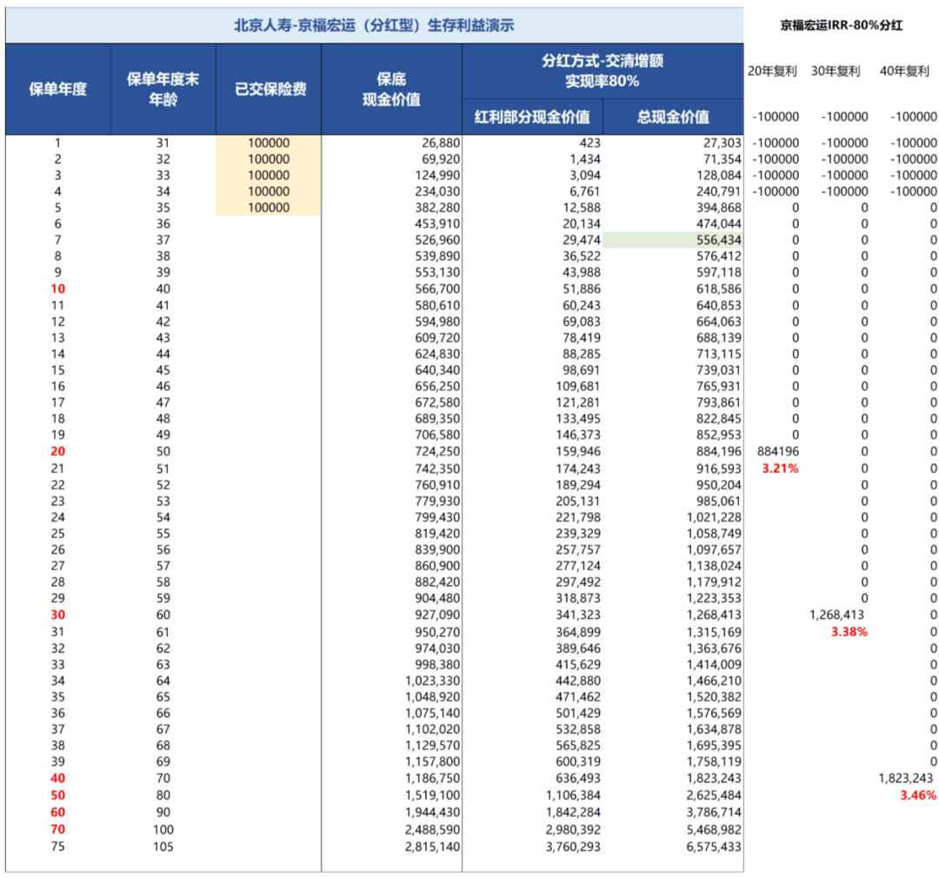Select the 保单年度末年龄 column header
The image size is (939, 878).
(163, 90)
